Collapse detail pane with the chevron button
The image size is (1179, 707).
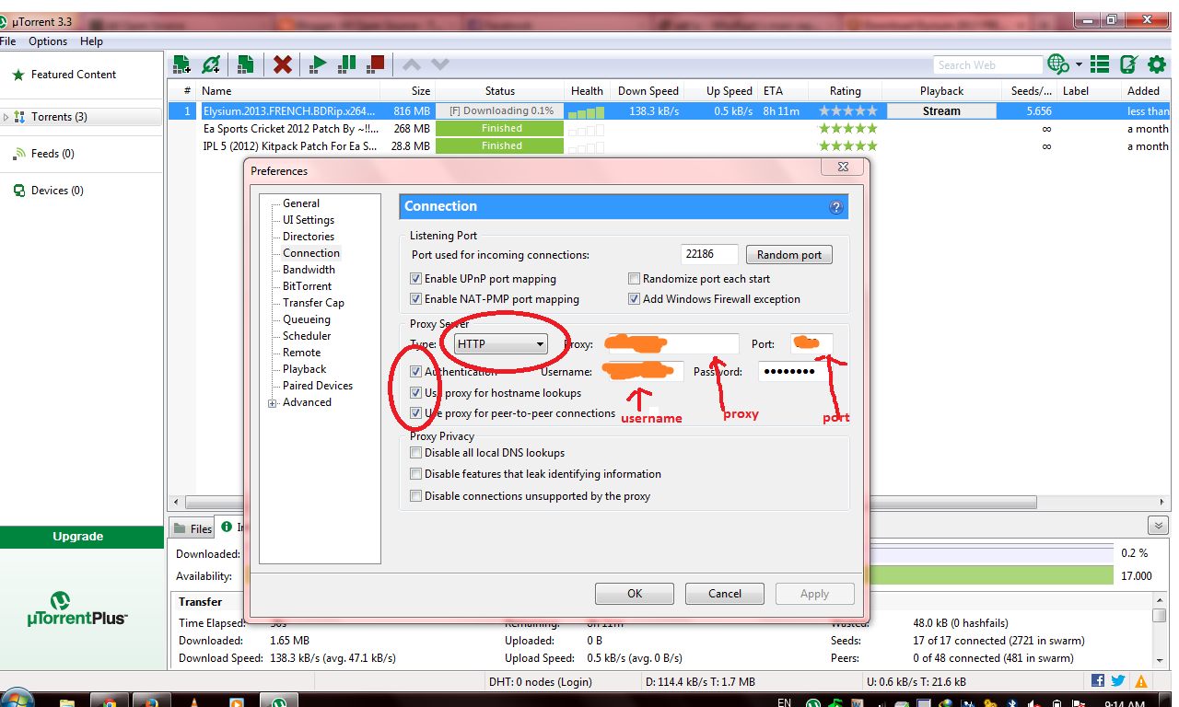[1158, 526]
